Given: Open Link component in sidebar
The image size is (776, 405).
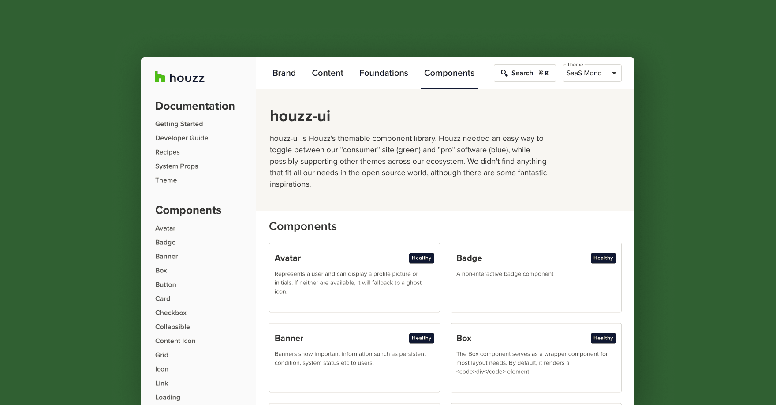Looking at the screenshot, I should coord(161,383).
